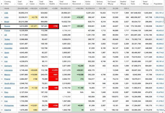
Task: Open the Turkey country link
Action: [x=7, y=39]
